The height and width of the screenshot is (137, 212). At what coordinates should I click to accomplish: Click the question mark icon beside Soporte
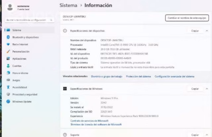tap(65, 135)
